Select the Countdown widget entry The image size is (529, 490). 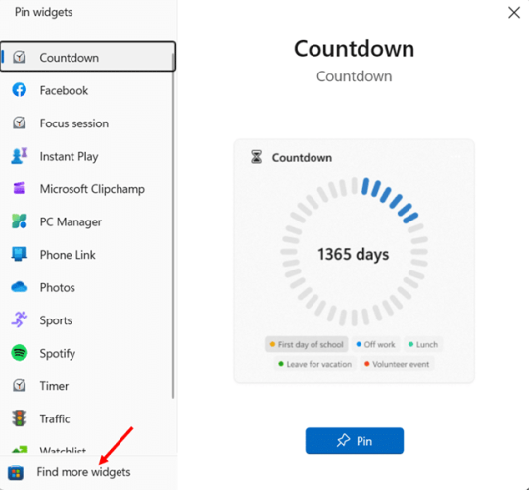tap(88, 57)
